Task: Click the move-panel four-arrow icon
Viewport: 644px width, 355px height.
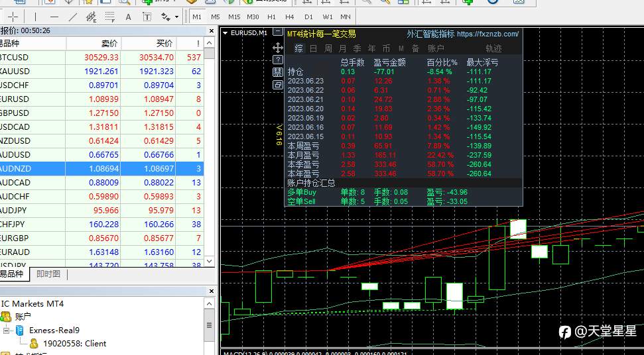Action: 278,48
